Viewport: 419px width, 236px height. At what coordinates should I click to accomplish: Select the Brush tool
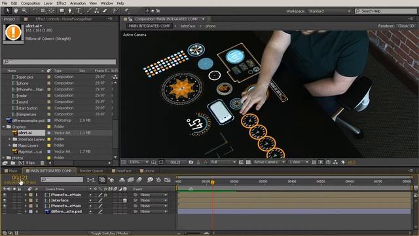click(89, 10)
